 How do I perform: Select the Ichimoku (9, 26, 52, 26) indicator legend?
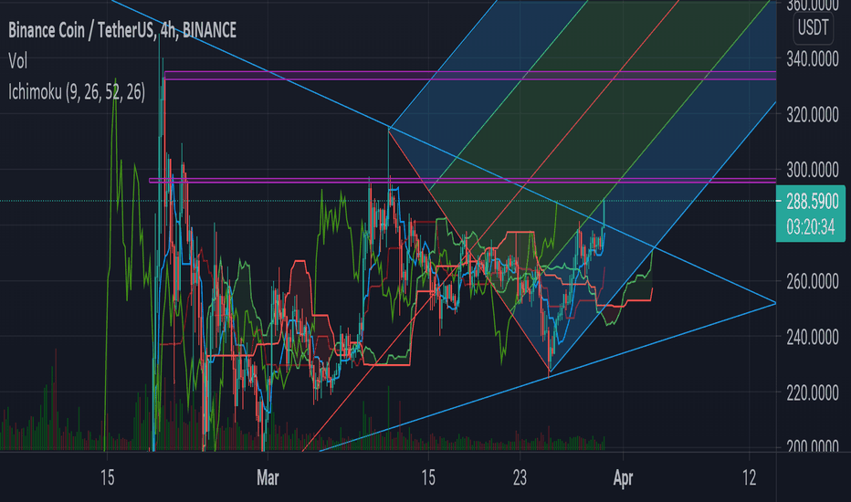tap(77, 92)
